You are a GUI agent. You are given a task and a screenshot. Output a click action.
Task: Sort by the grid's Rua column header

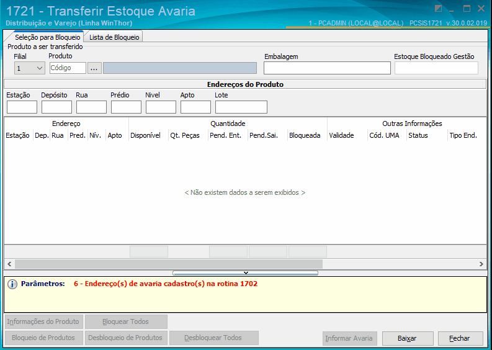tap(58, 135)
